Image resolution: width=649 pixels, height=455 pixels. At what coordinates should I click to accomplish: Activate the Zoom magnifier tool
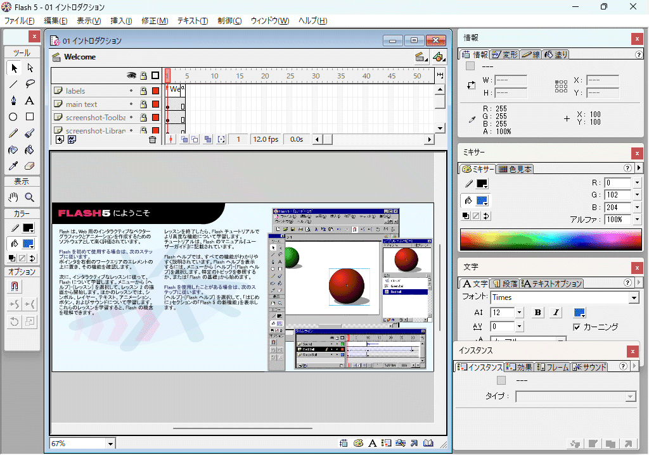(30, 197)
